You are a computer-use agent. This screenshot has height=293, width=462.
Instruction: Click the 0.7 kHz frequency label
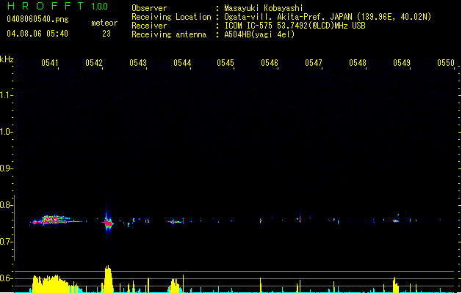(6, 242)
